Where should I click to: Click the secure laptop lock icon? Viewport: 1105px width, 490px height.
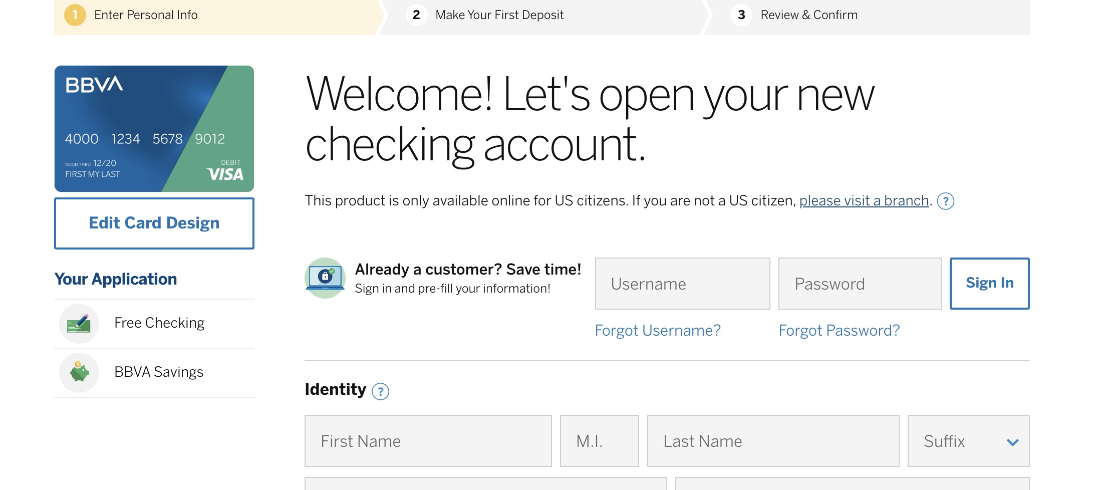coord(325,278)
